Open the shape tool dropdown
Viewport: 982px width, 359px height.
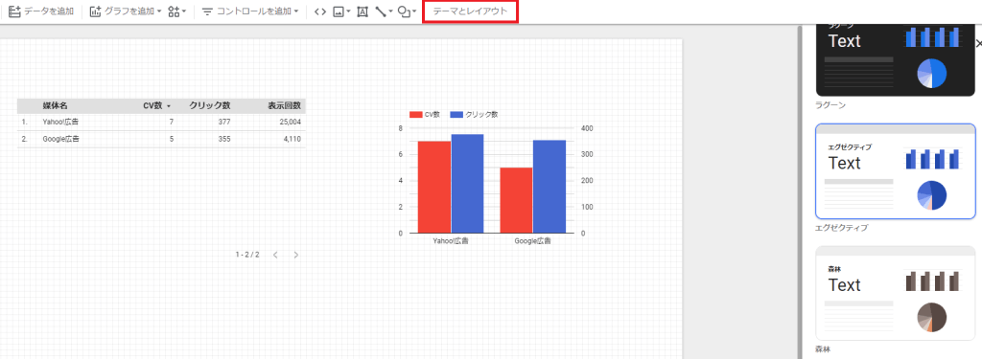pos(407,11)
